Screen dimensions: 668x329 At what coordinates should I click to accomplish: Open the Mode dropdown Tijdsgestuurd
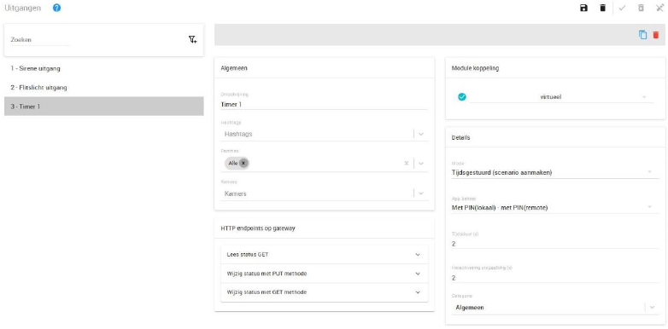[x=552, y=172]
